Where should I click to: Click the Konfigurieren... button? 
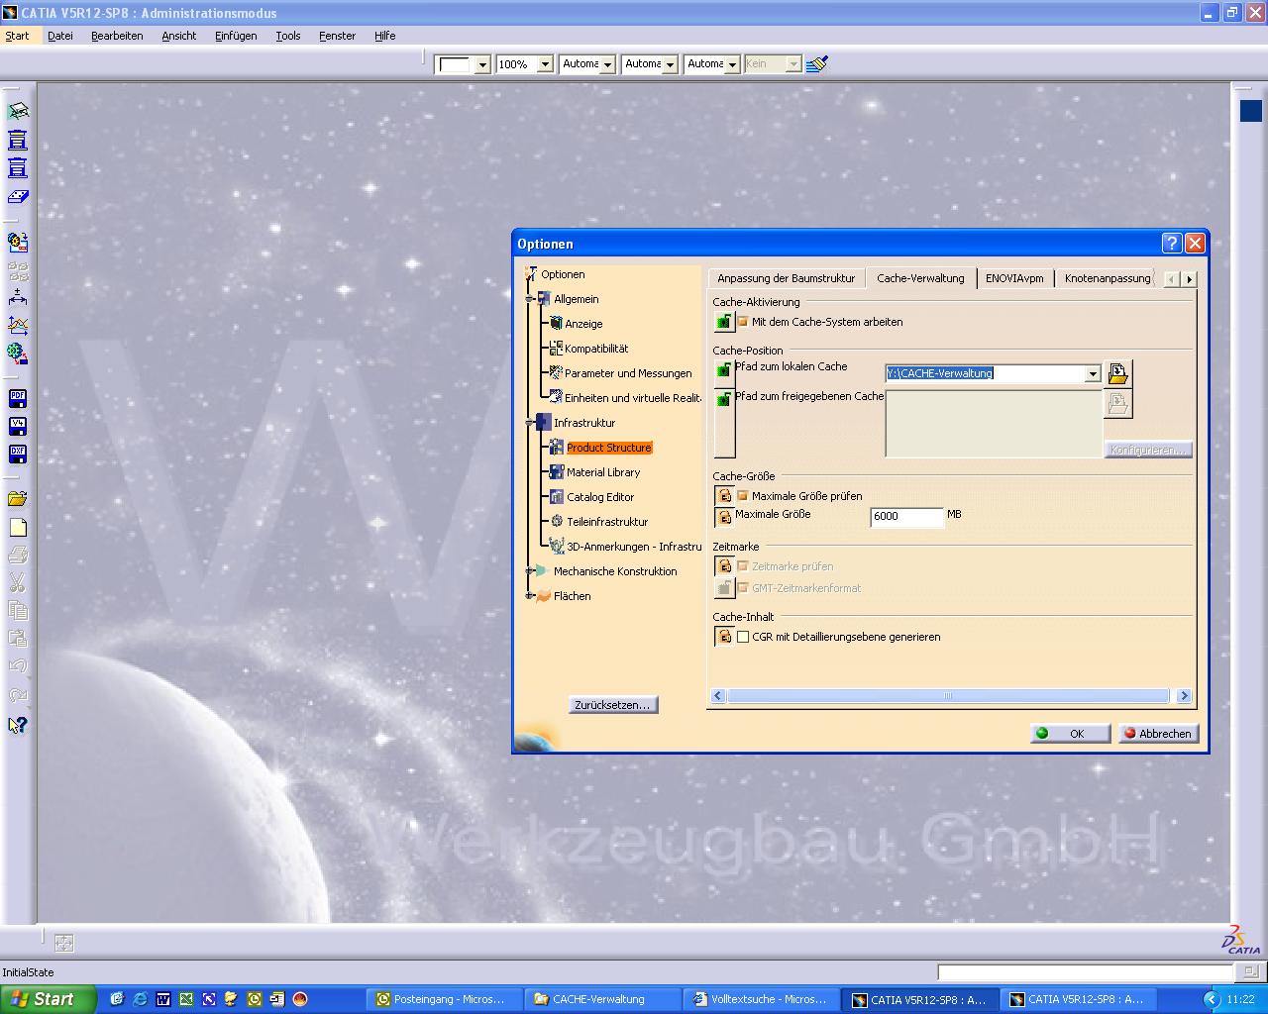point(1148,450)
